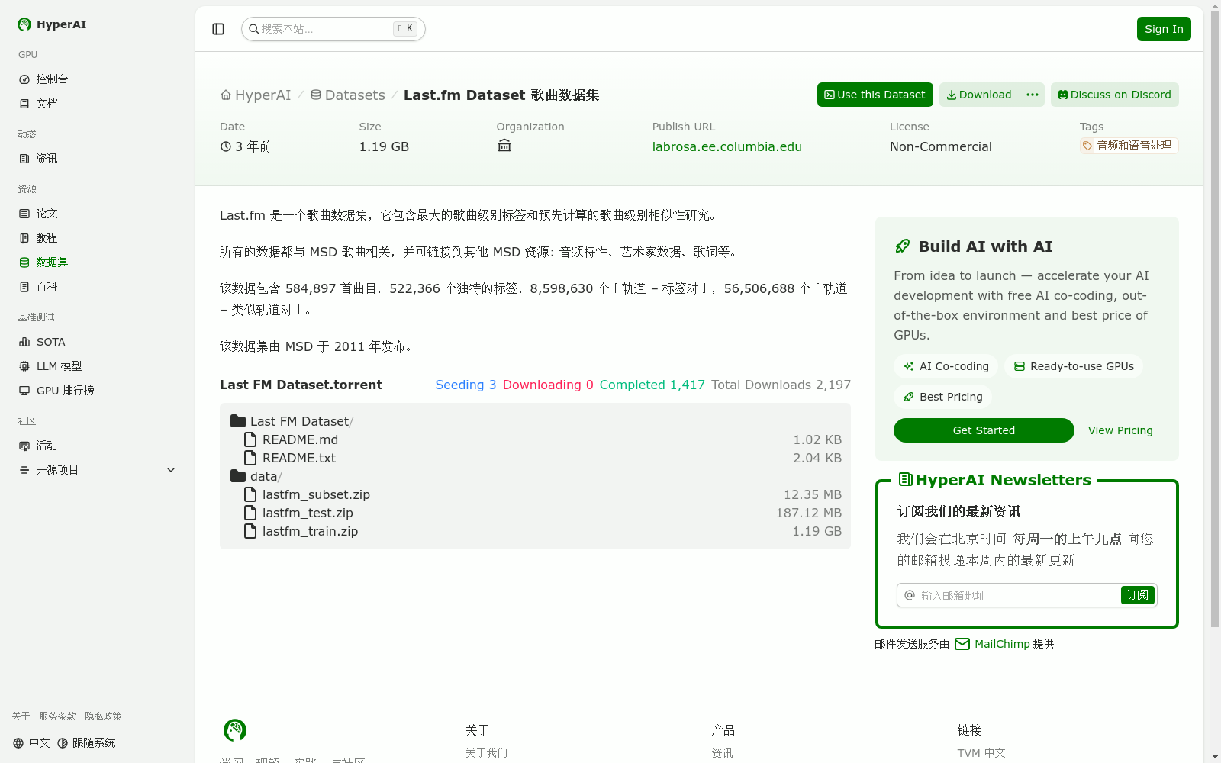Screen dimensions: 1221x763
Task: Click the AI Co-coding chip
Action: [x=946, y=366]
